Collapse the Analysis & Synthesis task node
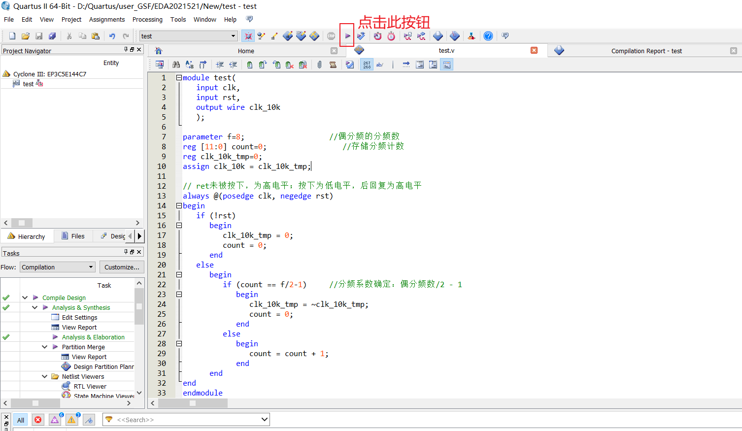This screenshot has width=742, height=431. coord(34,307)
